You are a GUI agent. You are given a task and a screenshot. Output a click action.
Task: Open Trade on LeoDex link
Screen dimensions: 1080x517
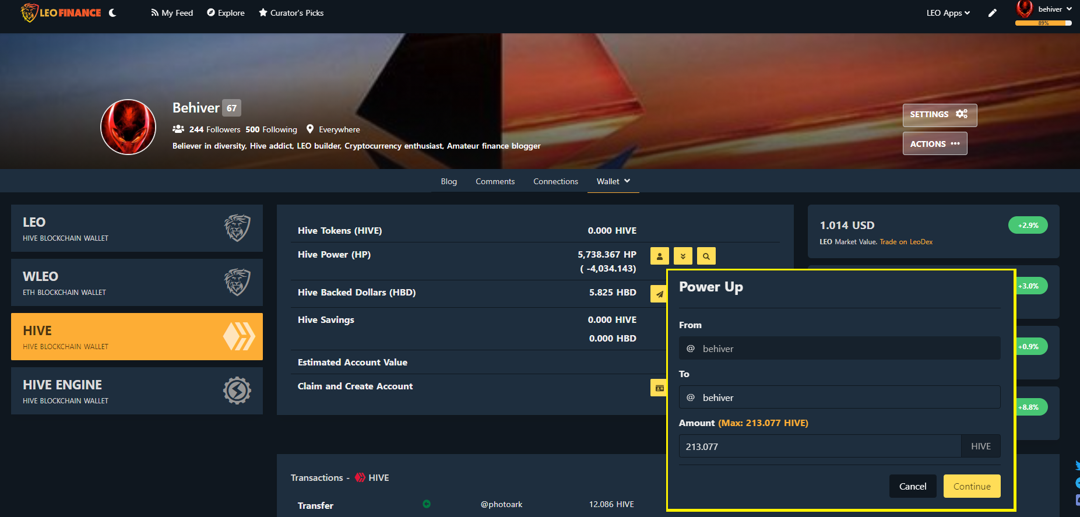(x=906, y=242)
